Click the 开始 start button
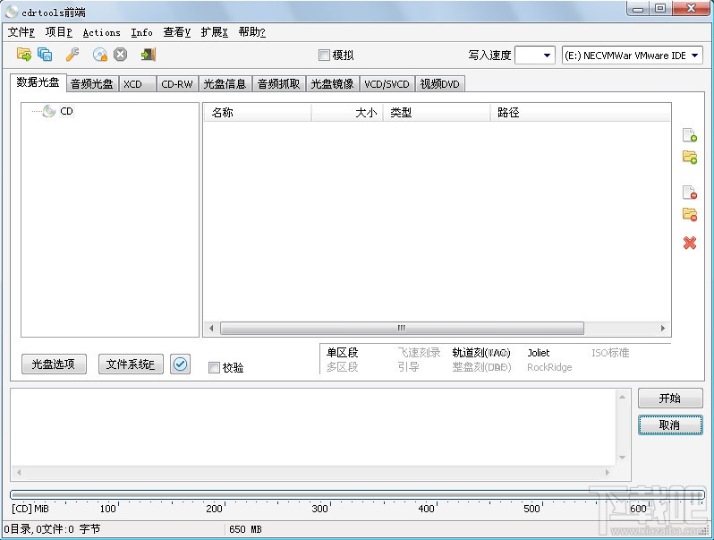This screenshot has height=540, width=714. [x=670, y=399]
